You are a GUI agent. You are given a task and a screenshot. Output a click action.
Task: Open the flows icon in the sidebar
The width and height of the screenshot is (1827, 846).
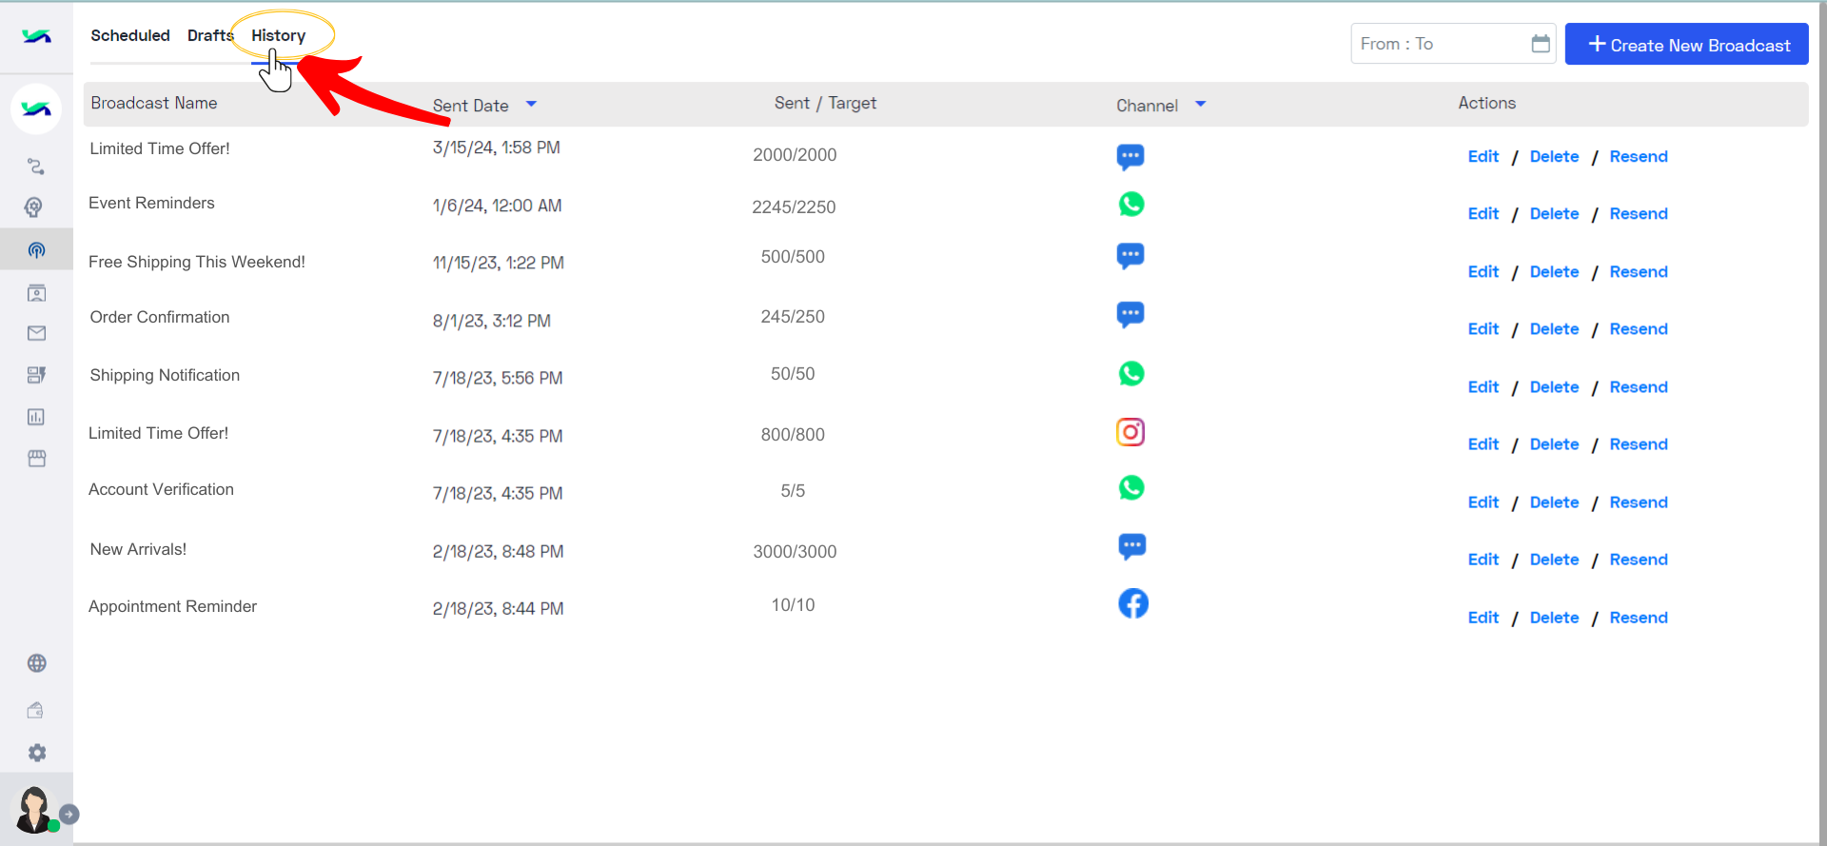(36, 167)
